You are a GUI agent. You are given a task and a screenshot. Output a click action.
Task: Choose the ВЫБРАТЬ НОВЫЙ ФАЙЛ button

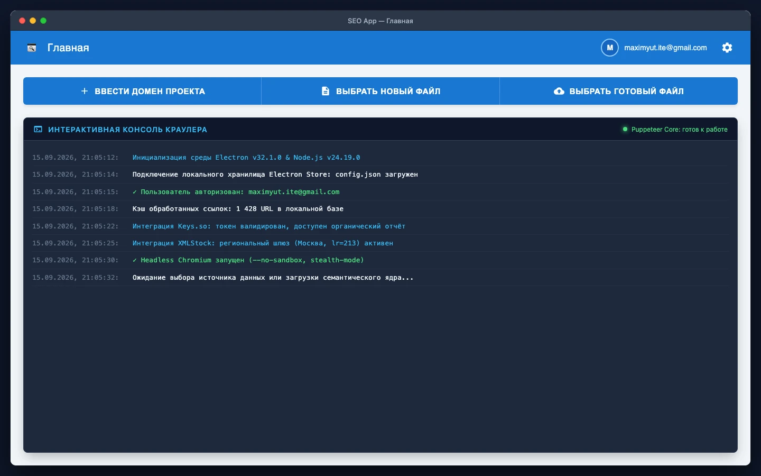point(380,91)
